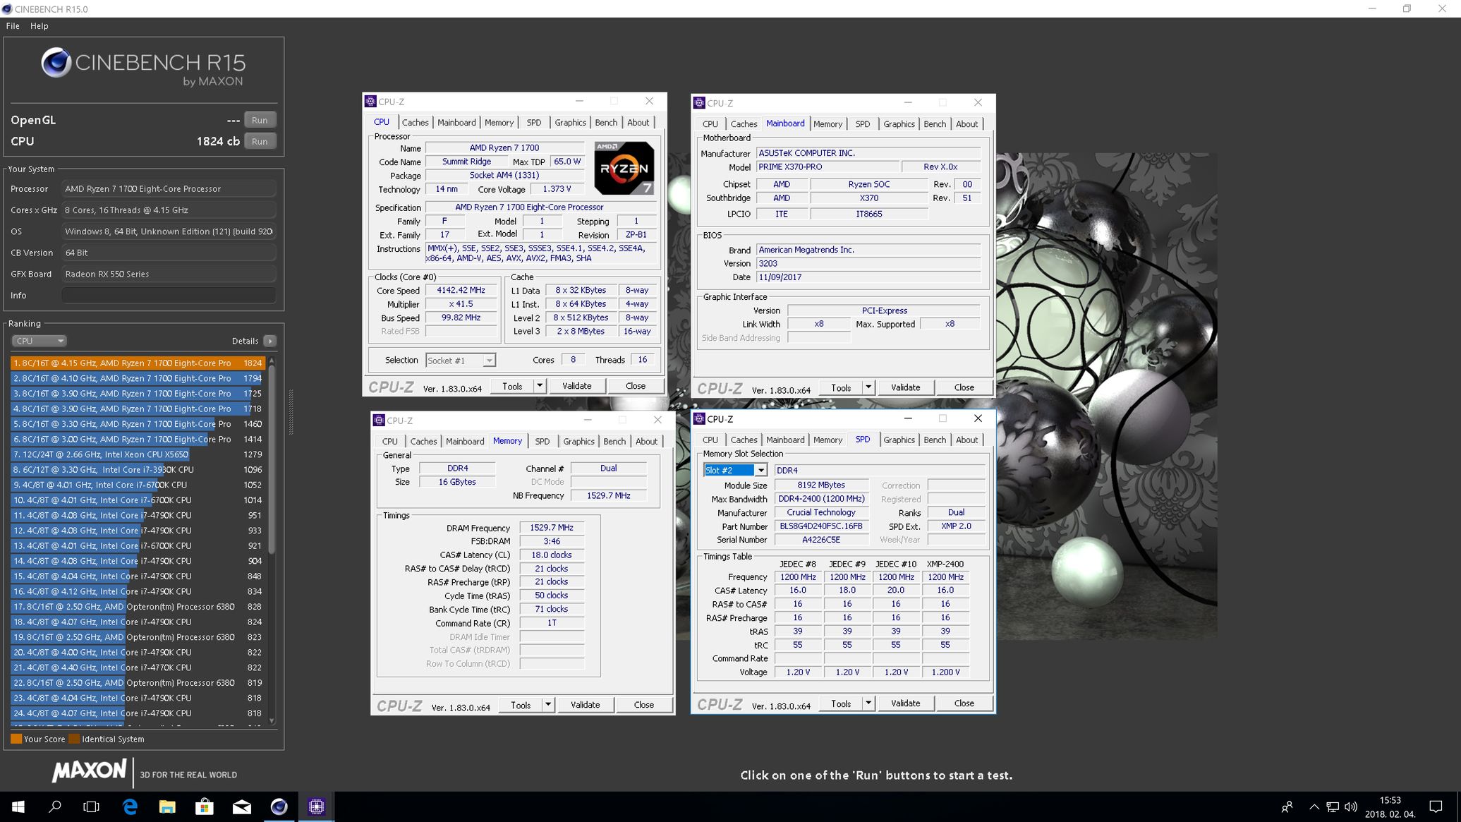This screenshot has width=1461, height=822.
Task: Click Your Score orange legend swatch
Action: [x=16, y=739]
